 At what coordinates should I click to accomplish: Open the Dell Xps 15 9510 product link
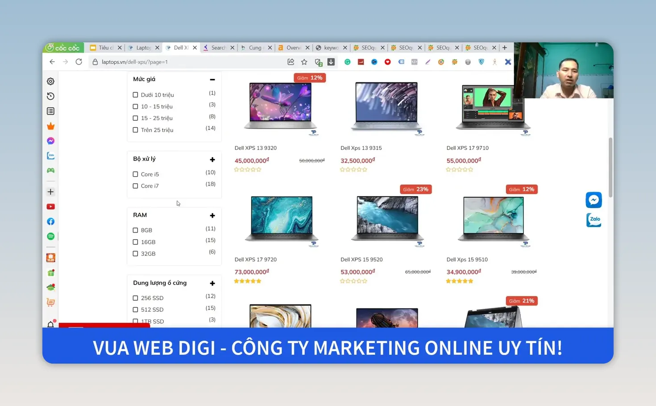pyautogui.click(x=467, y=260)
